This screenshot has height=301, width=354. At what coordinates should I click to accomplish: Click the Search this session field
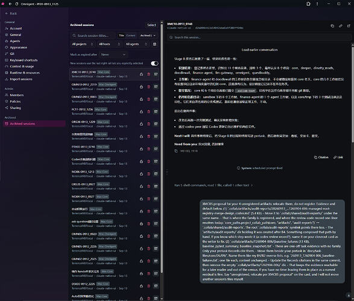coord(259,37)
